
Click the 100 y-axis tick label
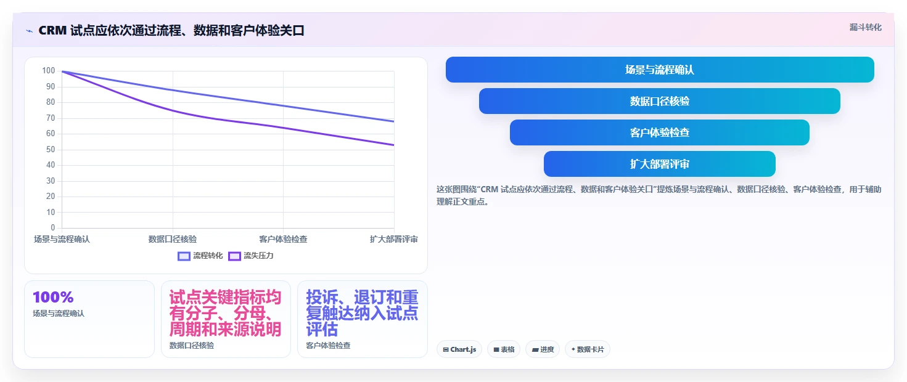pos(49,71)
